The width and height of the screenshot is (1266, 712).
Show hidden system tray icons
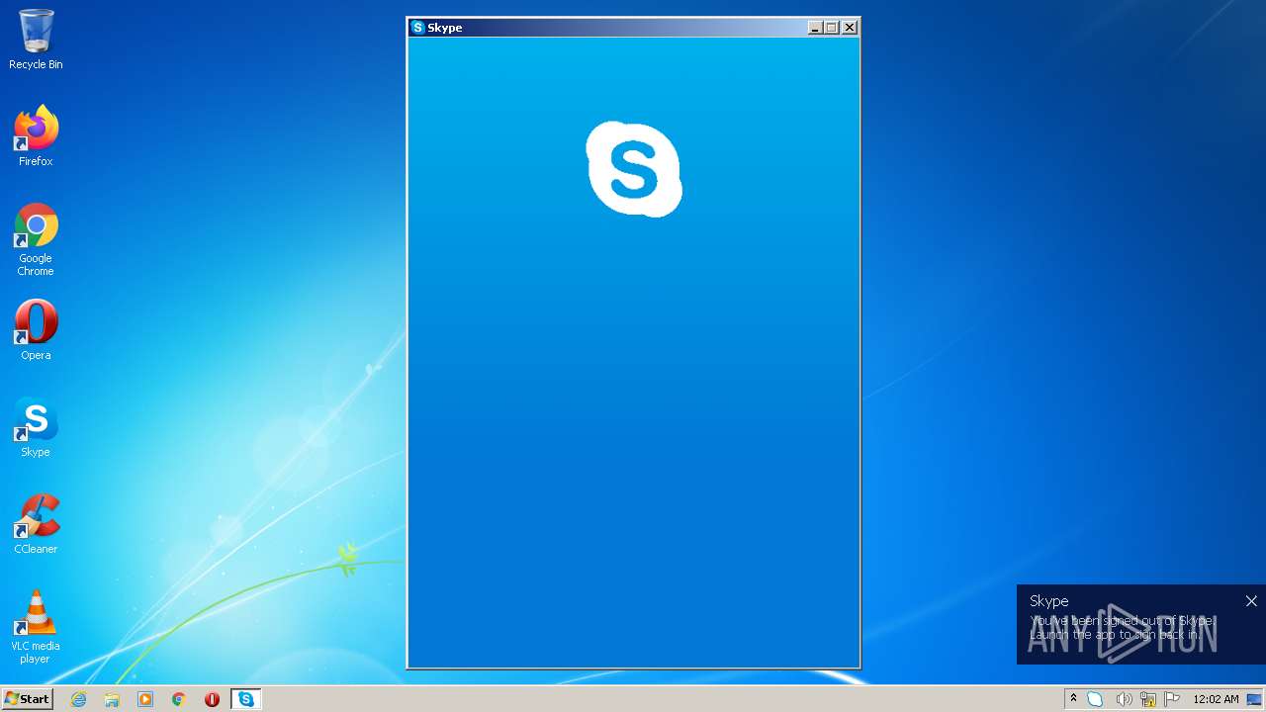(1073, 699)
